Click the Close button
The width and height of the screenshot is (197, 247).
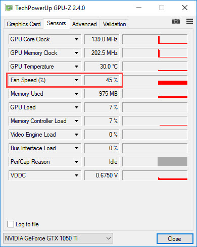[175, 238]
